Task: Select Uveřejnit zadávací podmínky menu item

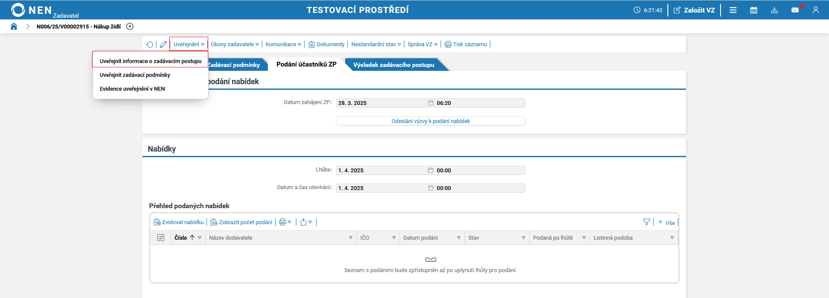Action: tap(135, 75)
